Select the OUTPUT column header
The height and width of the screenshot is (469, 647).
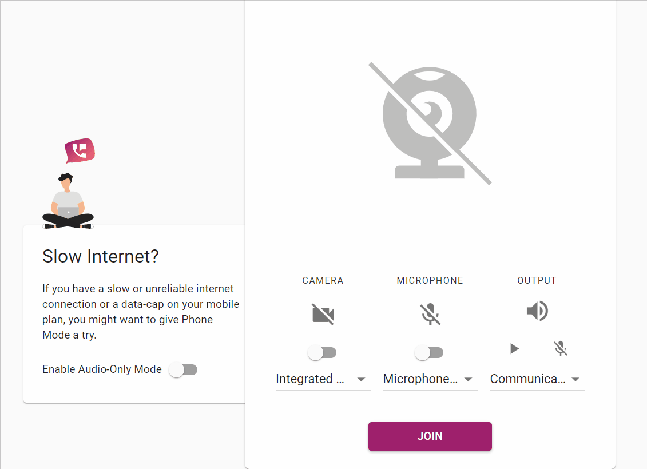[537, 280]
